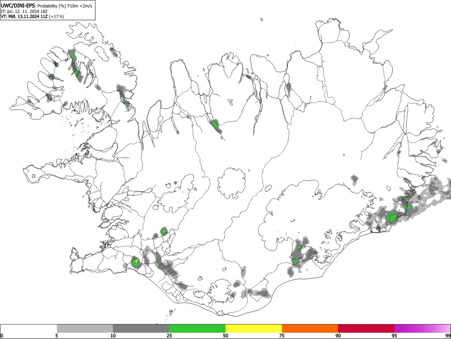Click the red 90-95% legend swatch
Image resolution: width=451 pixels, height=339 pixels.
point(366,329)
